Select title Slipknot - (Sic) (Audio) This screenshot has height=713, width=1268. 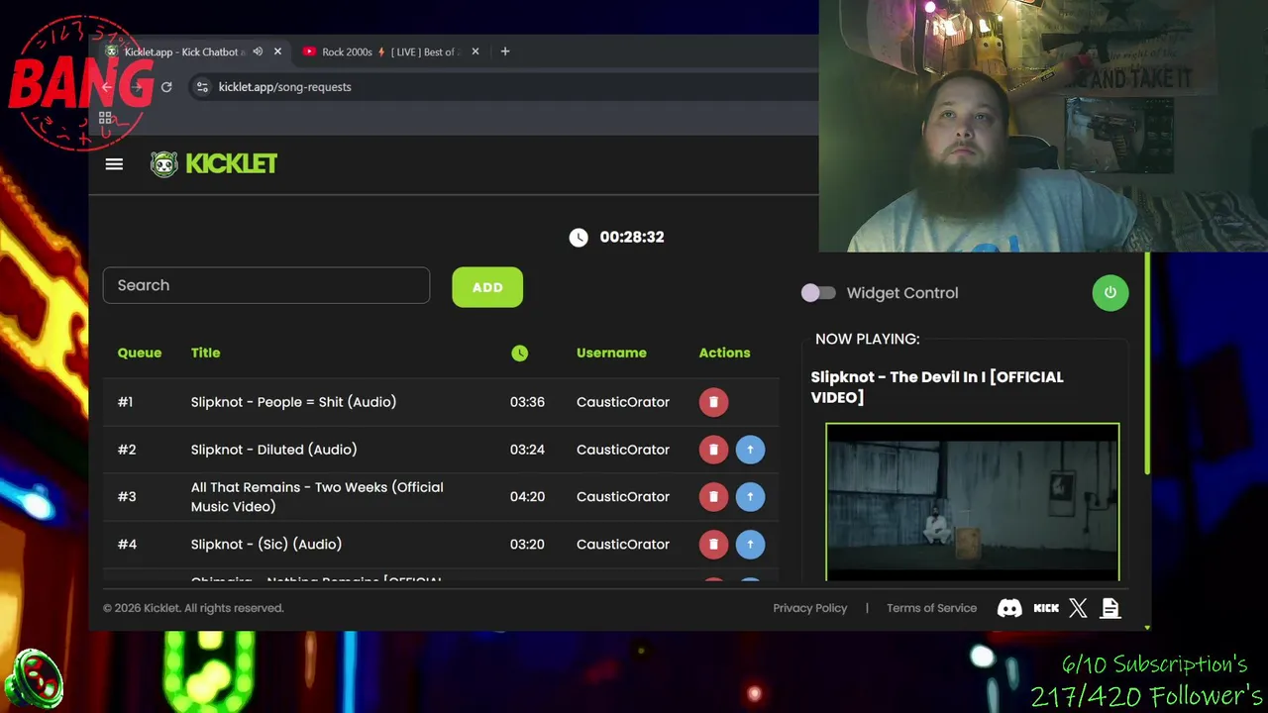point(266,545)
